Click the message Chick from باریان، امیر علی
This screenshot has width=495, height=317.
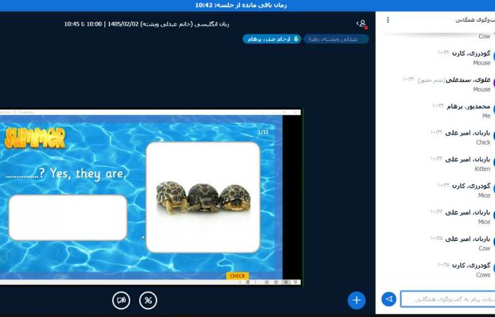tap(483, 143)
